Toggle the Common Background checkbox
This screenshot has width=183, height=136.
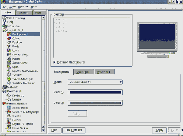pyautogui.click(x=54, y=62)
